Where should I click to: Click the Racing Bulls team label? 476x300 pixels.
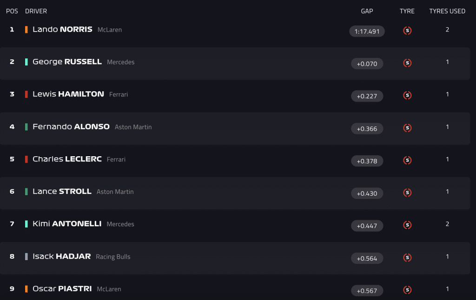click(x=113, y=257)
